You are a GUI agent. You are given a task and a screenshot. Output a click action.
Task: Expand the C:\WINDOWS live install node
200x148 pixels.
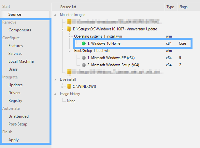pyautogui.click(x=62, y=87)
